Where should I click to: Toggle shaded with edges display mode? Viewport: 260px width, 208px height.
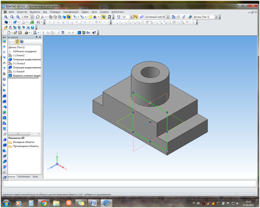click(68, 17)
